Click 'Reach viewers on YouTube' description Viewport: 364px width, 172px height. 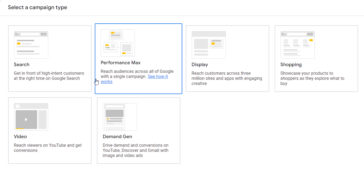(x=48, y=148)
